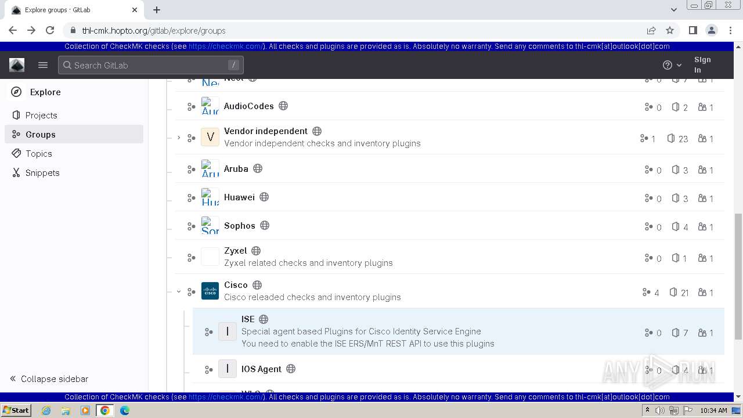Open browser side panel

pyautogui.click(x=692, y=30)
